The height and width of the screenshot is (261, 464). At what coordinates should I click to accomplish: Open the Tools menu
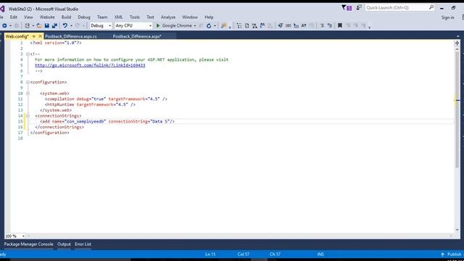click(134, 17)
